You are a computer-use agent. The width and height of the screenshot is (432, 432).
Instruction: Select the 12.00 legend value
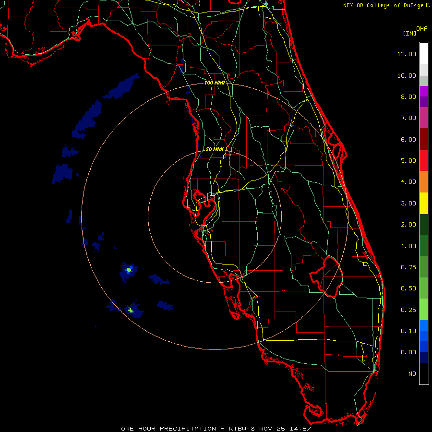pyautogui.click(x=407, y=54)
